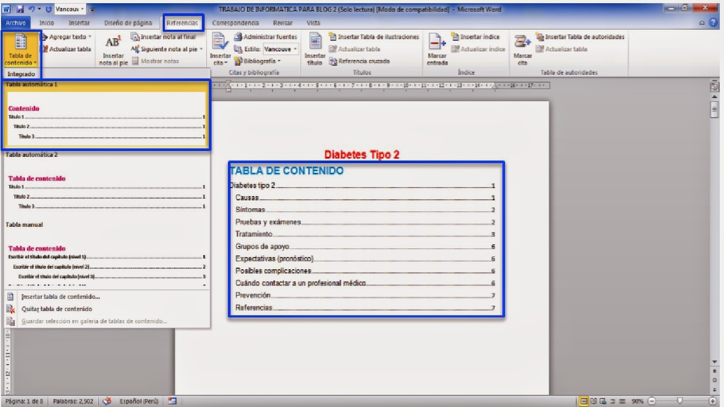Switch to the Correspondencia tab
This screenshot has width=724, height=407.
pos(235,23)
